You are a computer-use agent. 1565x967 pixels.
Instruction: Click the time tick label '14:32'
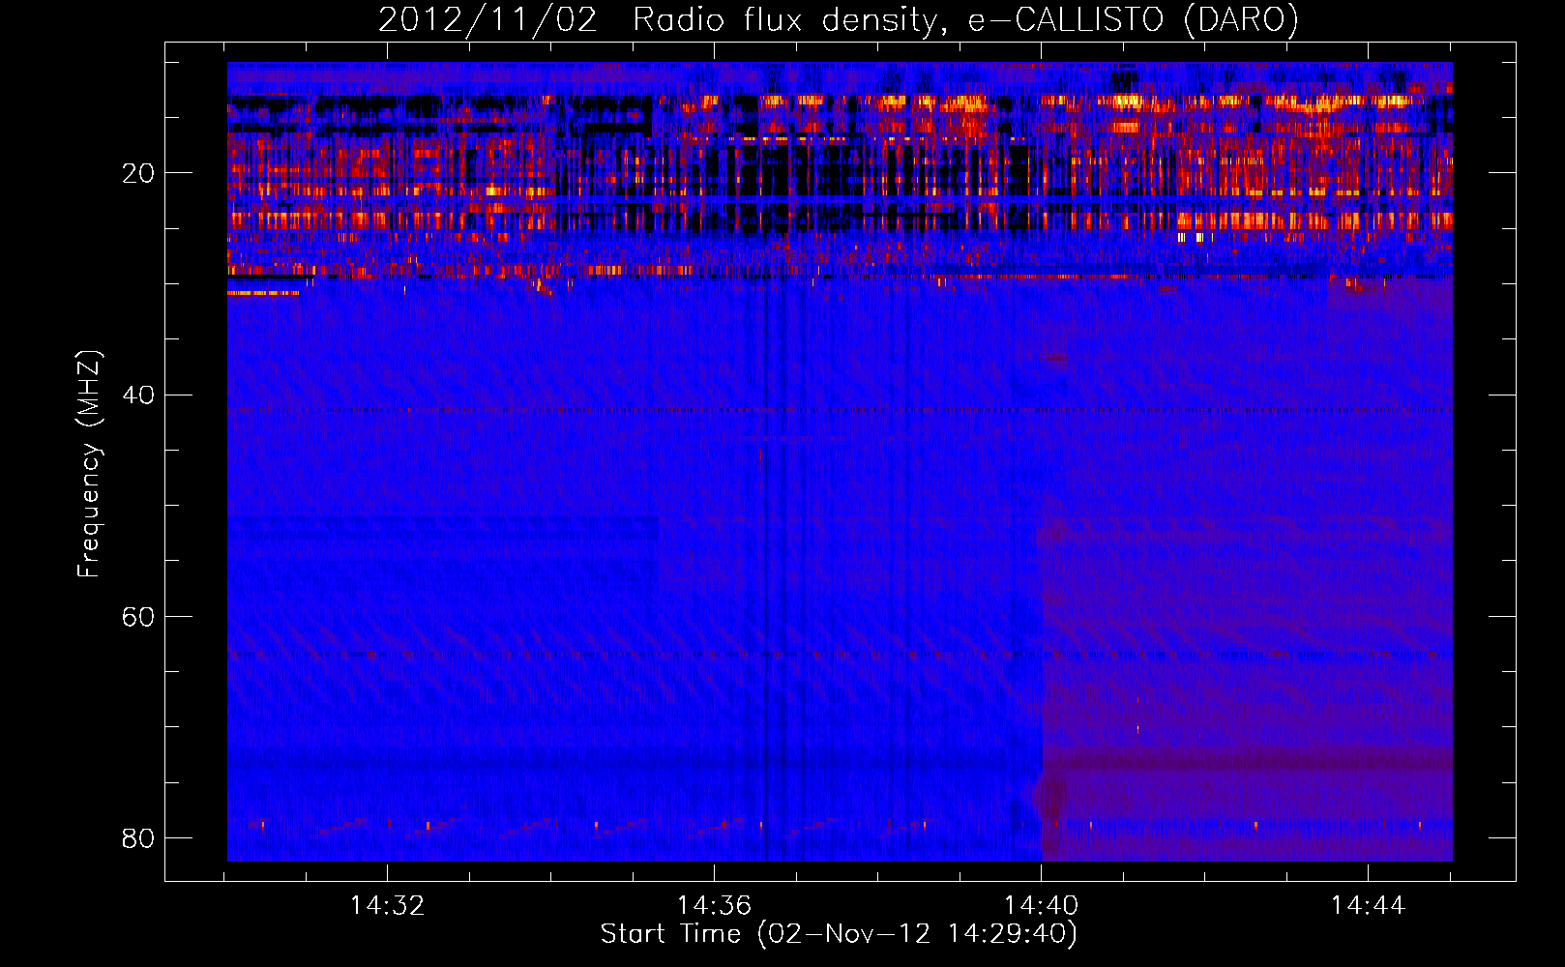[387, 906]
